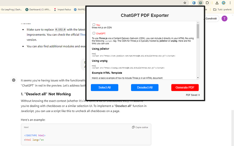
Task: Open the Dashboard CJ Affiliate bookmark
Action: tap(38, 10)
